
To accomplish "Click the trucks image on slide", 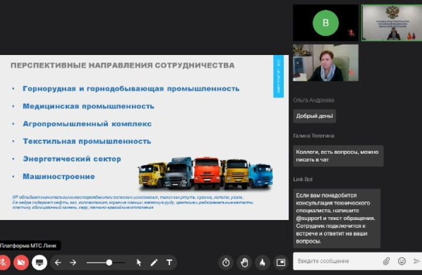I will pyautogui.click(x=206, y=173).
